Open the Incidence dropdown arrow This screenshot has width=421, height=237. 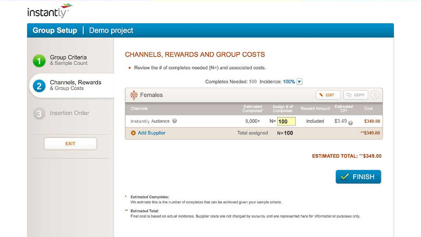tap(299, 82)
